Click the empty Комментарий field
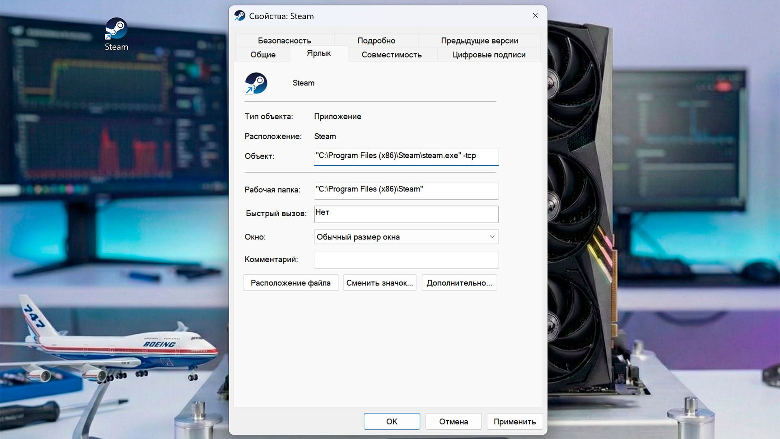The height and width of the screenshot is (439, 780). [x=405, y=260]
